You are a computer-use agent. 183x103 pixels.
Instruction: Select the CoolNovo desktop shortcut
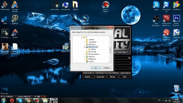pos(176,6)
